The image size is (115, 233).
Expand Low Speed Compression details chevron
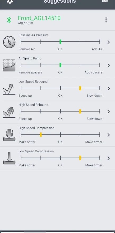click(109, 158)
